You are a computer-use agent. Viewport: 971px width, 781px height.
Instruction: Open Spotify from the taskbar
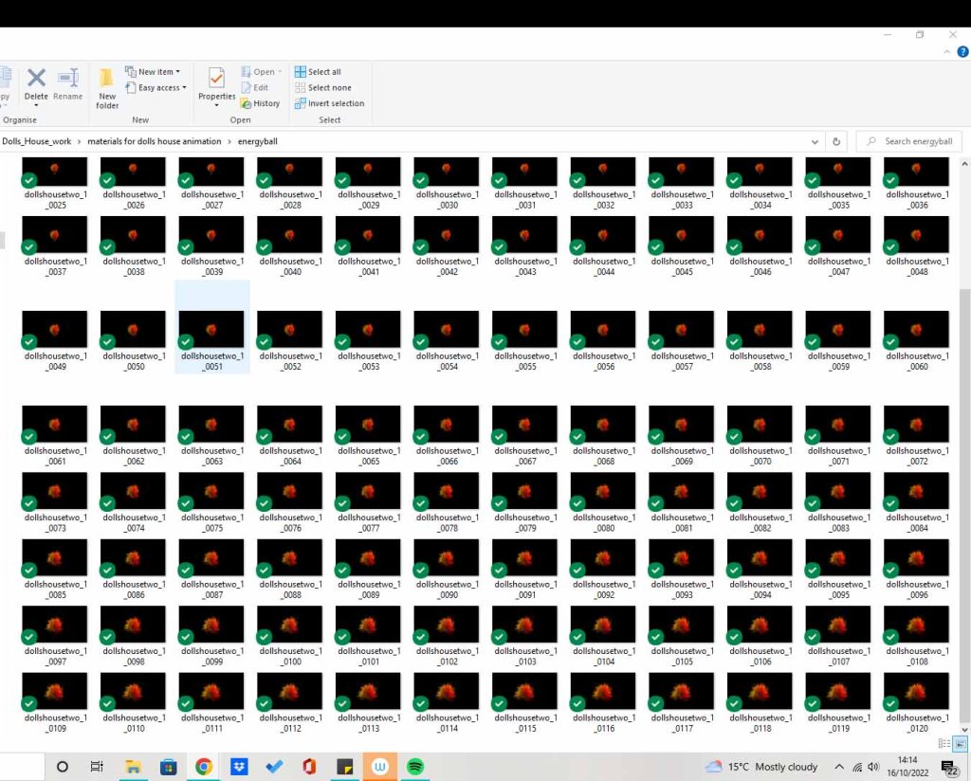414,767
